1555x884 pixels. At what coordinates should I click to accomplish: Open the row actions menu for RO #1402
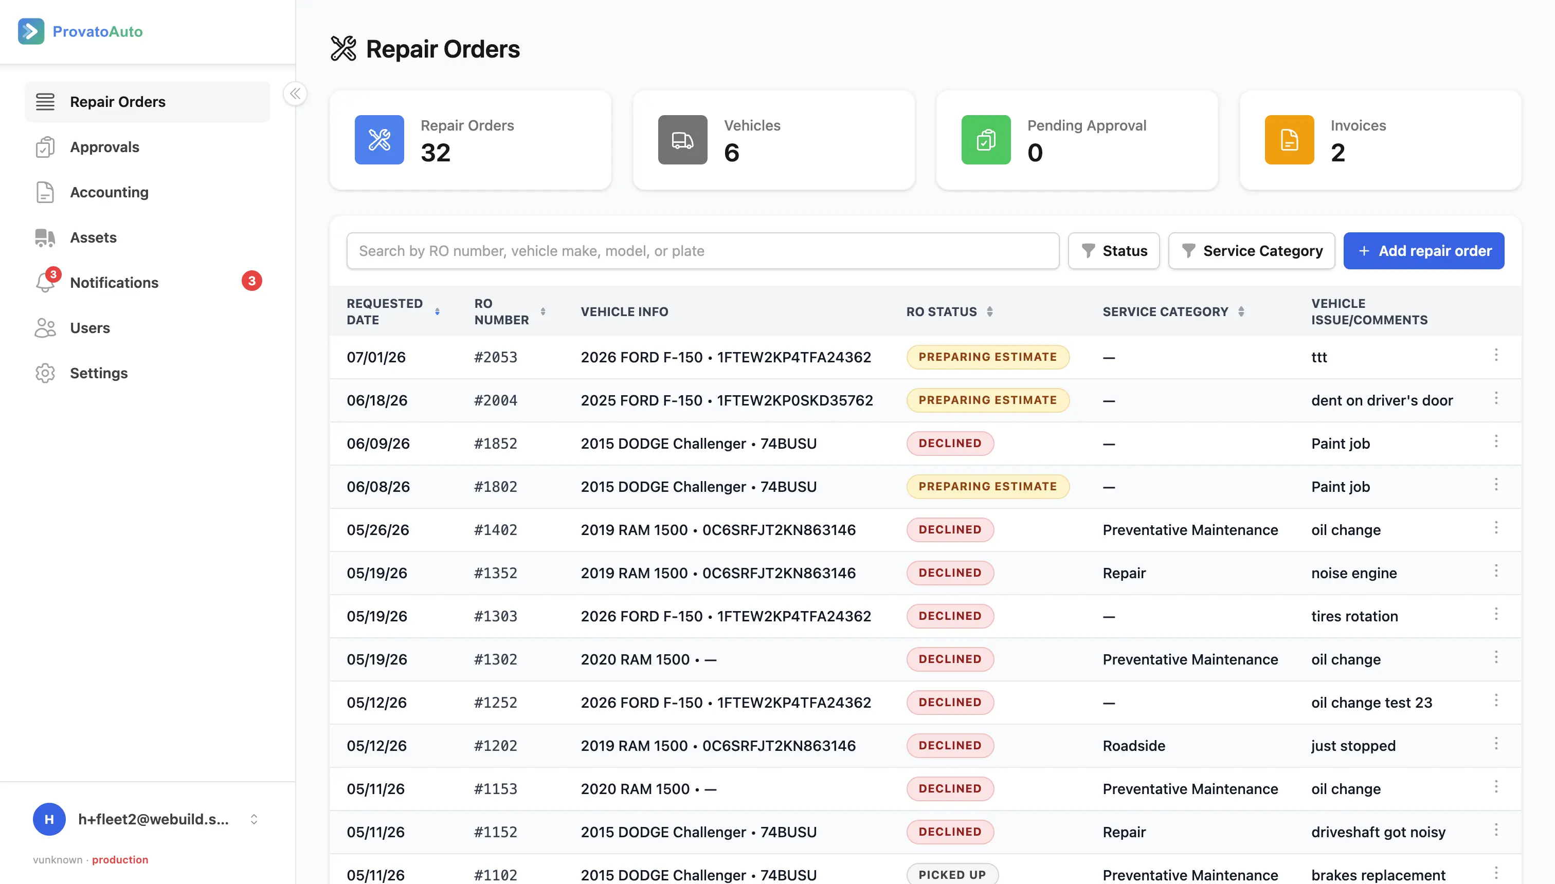coord(1496,528)
